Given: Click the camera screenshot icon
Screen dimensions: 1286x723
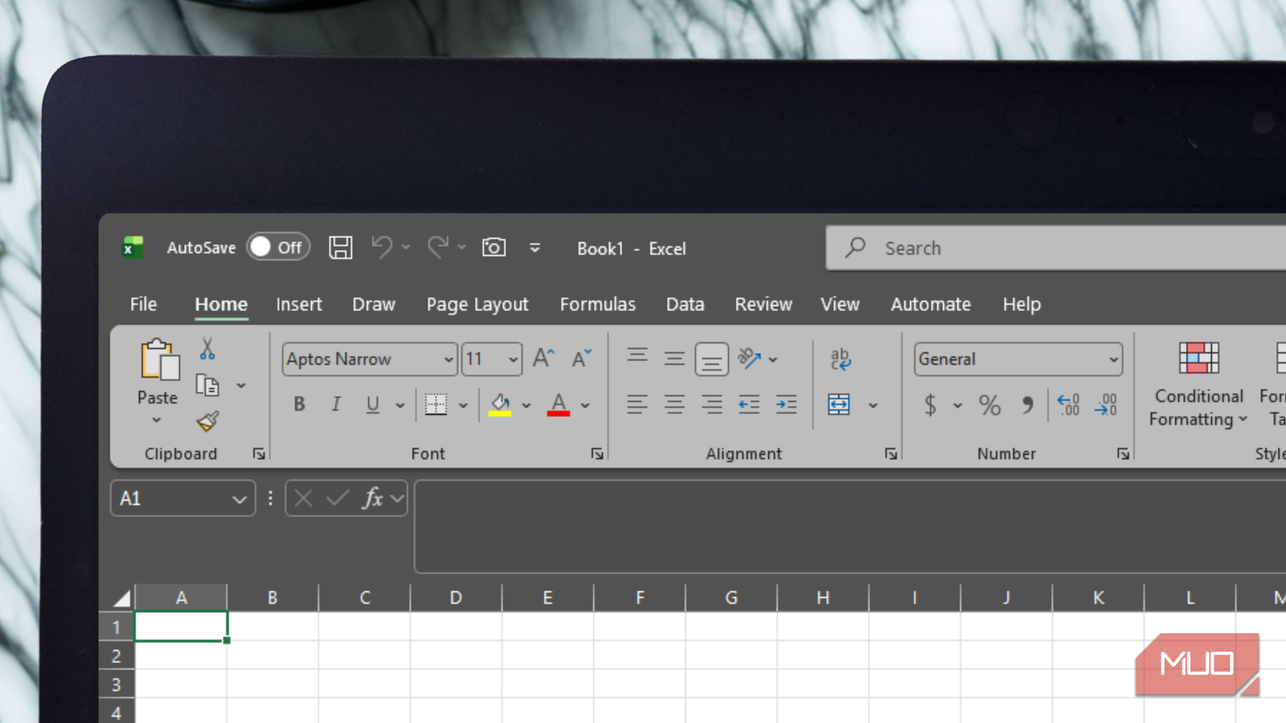Looking at the screenshot, I should pyautogui.click(x=494, y=247).
